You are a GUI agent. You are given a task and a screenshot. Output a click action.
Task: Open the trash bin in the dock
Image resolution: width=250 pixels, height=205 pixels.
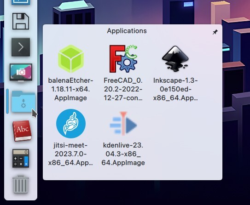(21, 184)
